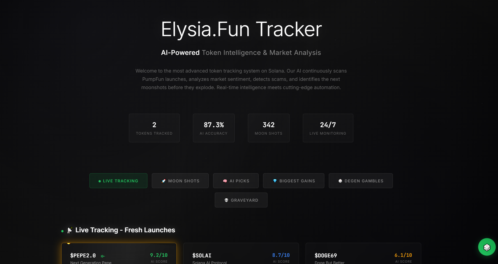
Task: Open the Graveyard tab
Action: point(241,200)
